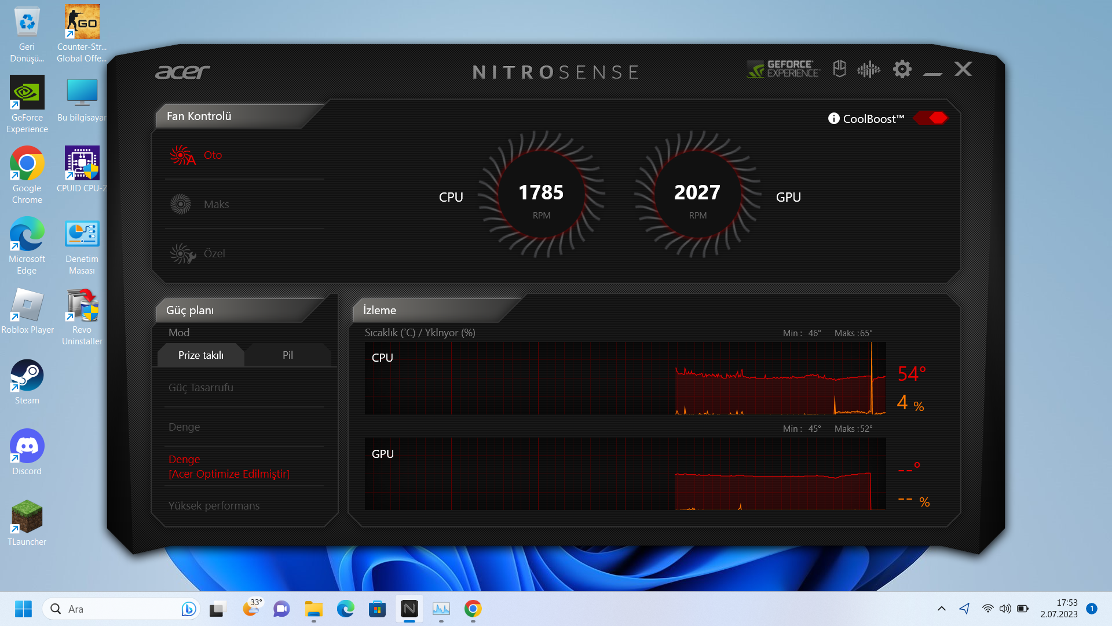Click the Ara taskbar search box
1112x626 pixels.
tap(120, 609)
